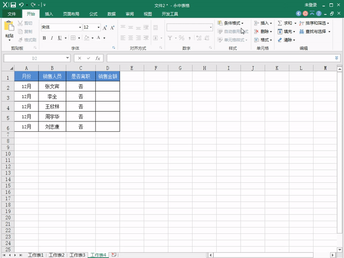The image size is (344, 258).
Task: Click the fill color bucket icon
Action: tap(87, 38)
